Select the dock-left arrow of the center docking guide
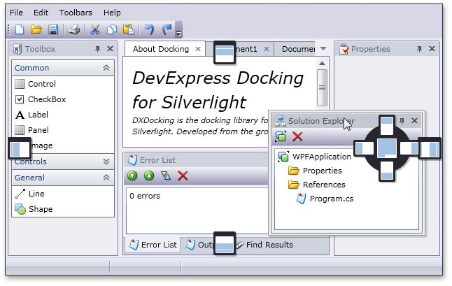Image resolution: width=452 pixels, height=286 pixels. (x=364, y=148)
